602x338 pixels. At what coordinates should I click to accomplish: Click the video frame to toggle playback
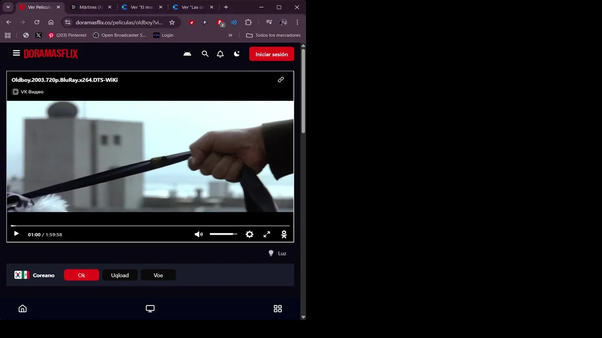tap(150, 156)
